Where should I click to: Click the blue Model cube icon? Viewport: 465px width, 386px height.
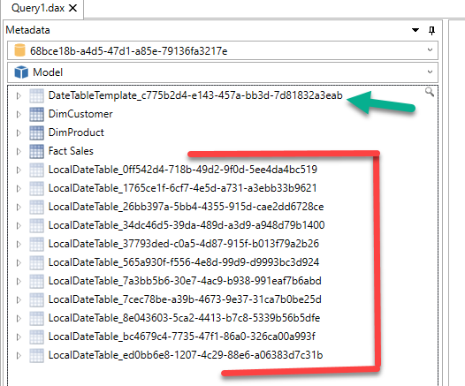pyautogui.click(x=21, y=72)
